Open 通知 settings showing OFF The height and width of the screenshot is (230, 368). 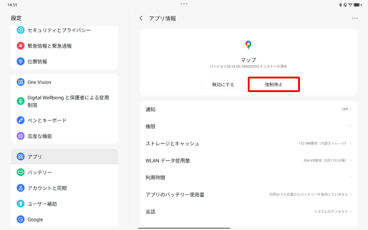tap(248, 109)
